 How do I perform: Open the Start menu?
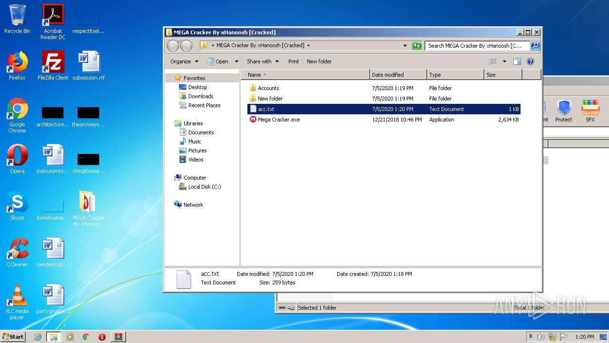[13, 337]
